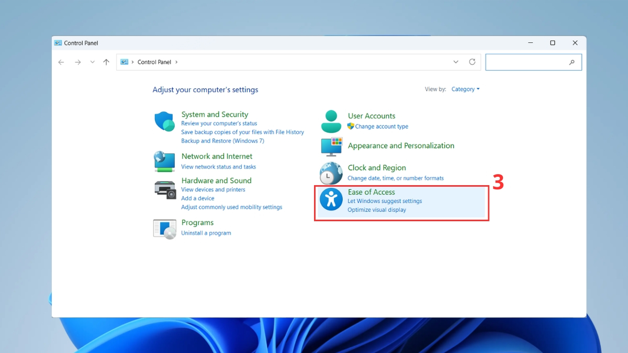Image resolution: width=628 pixels, height=353 pixels.
Task: Open the Ease of Access icon
Action: pos(331,199)
